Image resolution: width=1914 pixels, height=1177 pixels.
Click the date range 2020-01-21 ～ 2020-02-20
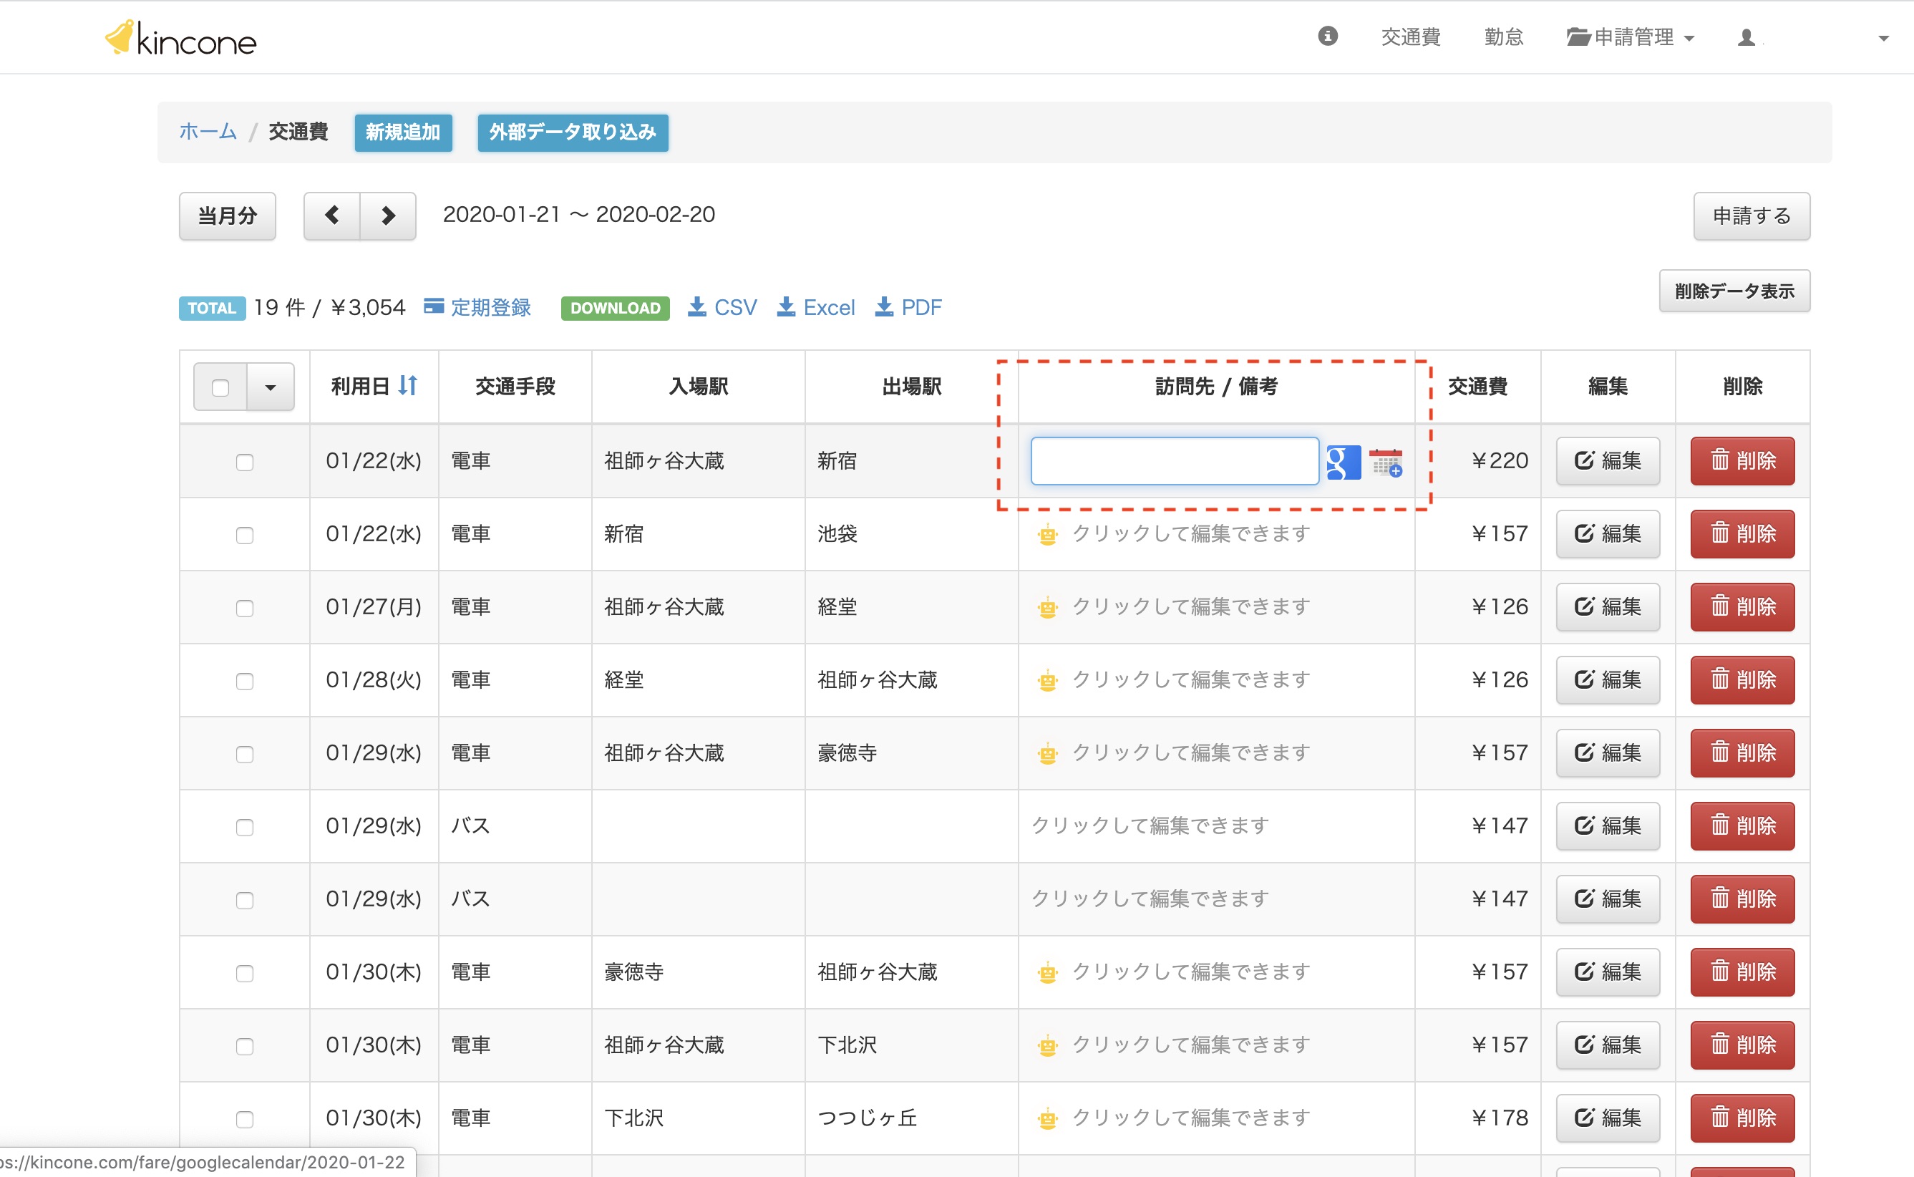pyautogui.click(x=579, y=215)
